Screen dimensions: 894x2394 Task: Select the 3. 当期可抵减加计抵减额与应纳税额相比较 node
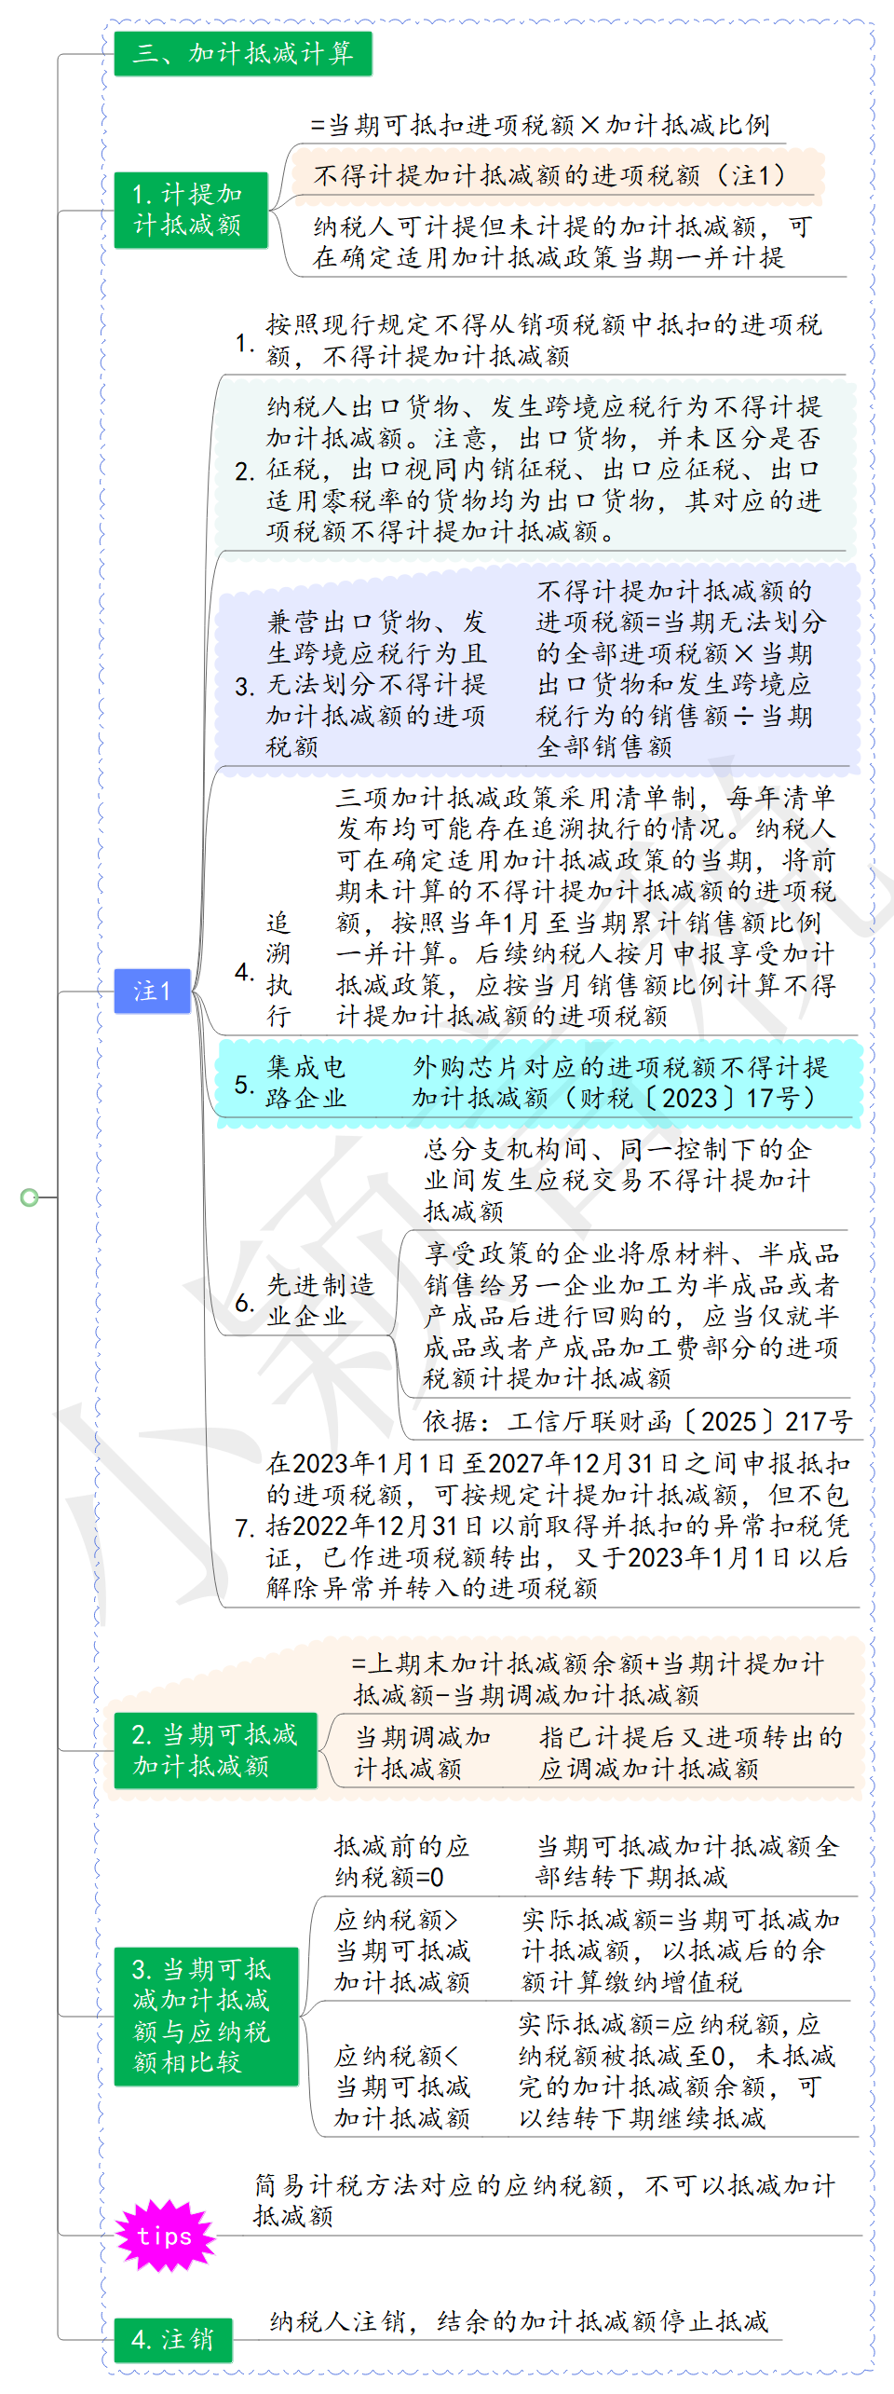206,2016
